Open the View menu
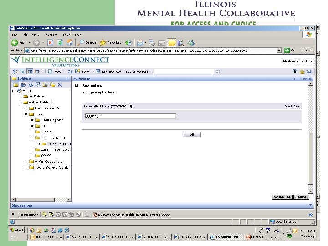This screenshot has width=328, height=246. pos(36,35)
